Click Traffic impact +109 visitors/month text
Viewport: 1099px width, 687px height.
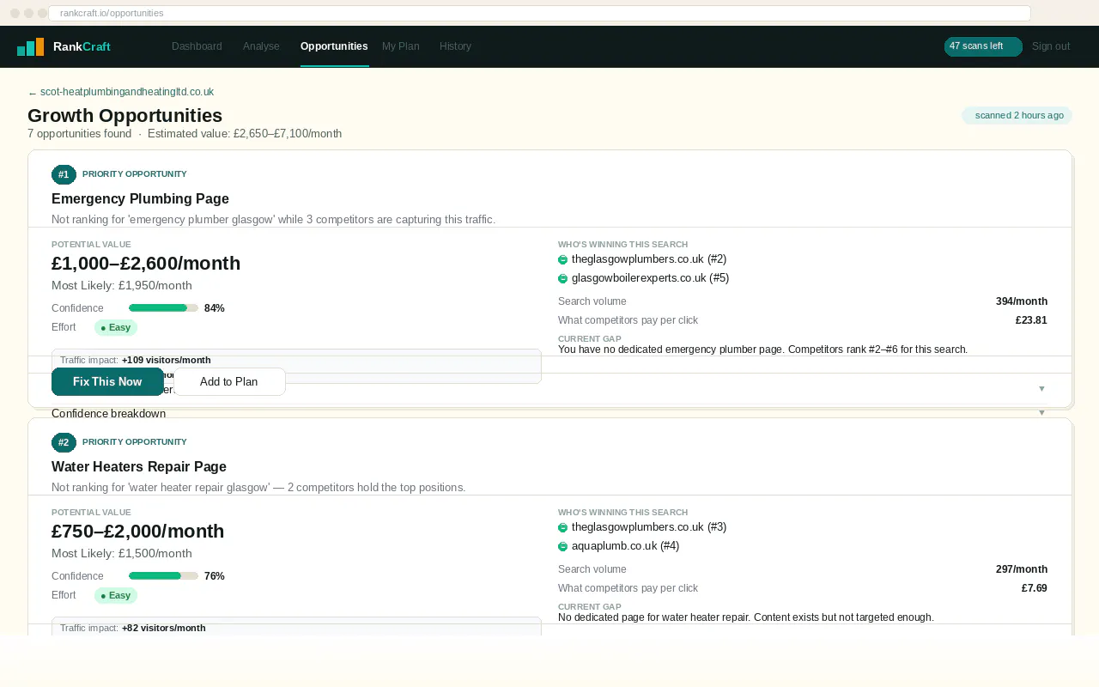136,360
